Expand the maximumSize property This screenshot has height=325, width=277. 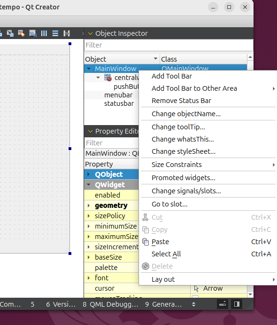click(89, 237)
